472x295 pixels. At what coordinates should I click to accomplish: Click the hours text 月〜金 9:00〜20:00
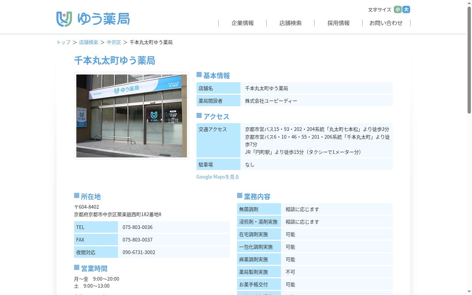[97, 279]
